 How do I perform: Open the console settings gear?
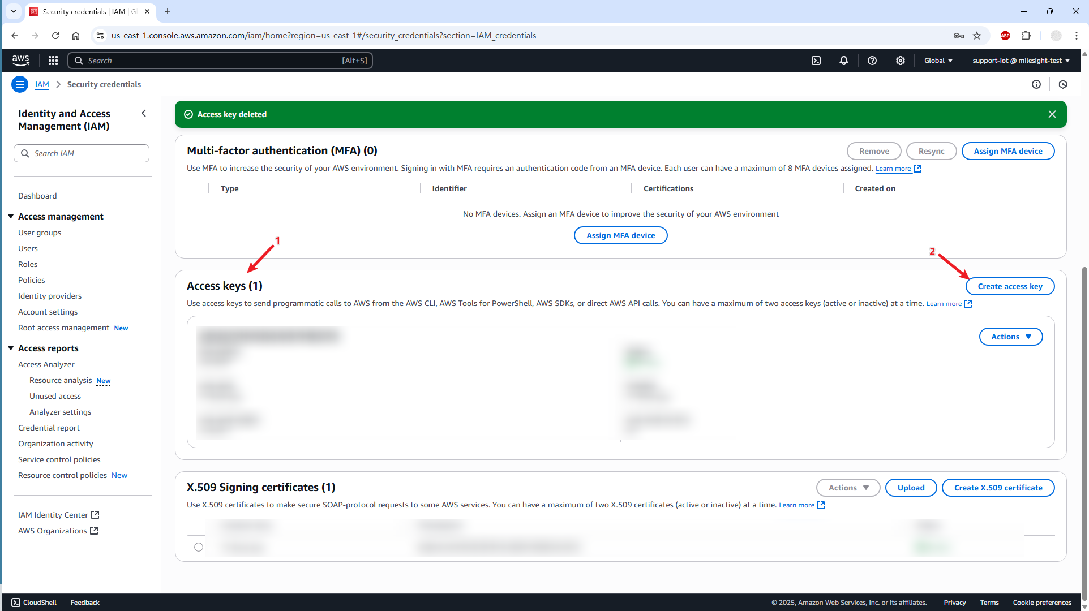coord(901,61)
